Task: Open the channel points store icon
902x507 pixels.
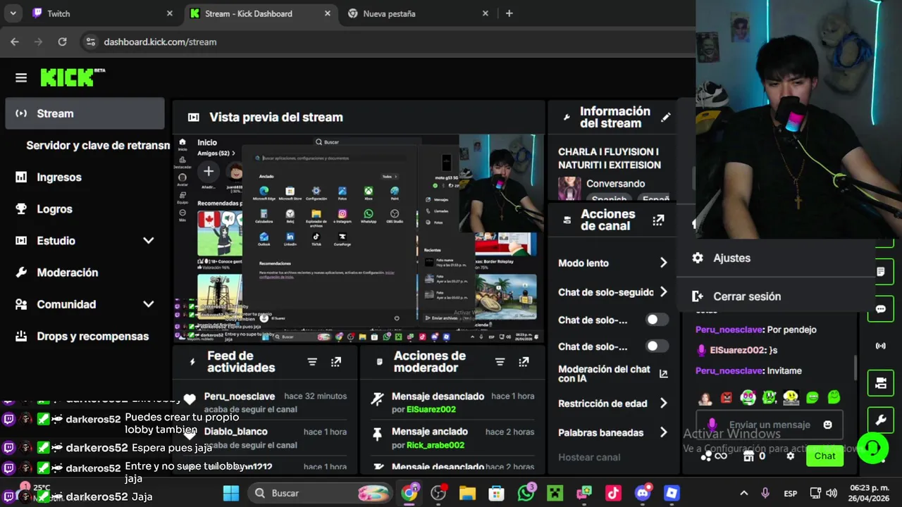Action: 748,456
